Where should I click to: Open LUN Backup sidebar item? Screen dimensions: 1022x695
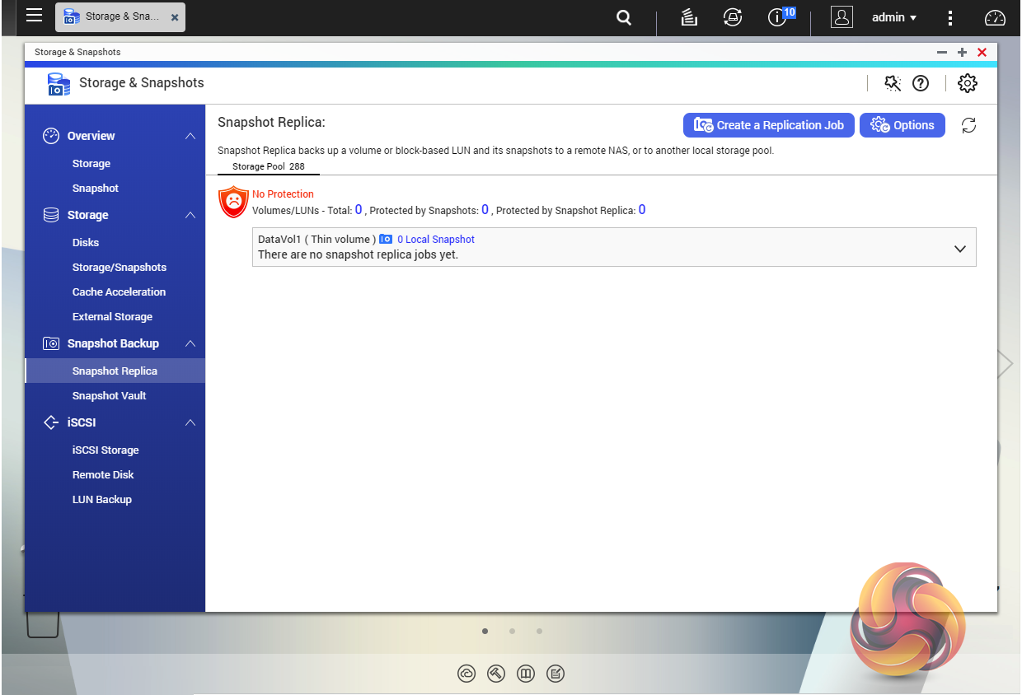(x=102, y=500)
